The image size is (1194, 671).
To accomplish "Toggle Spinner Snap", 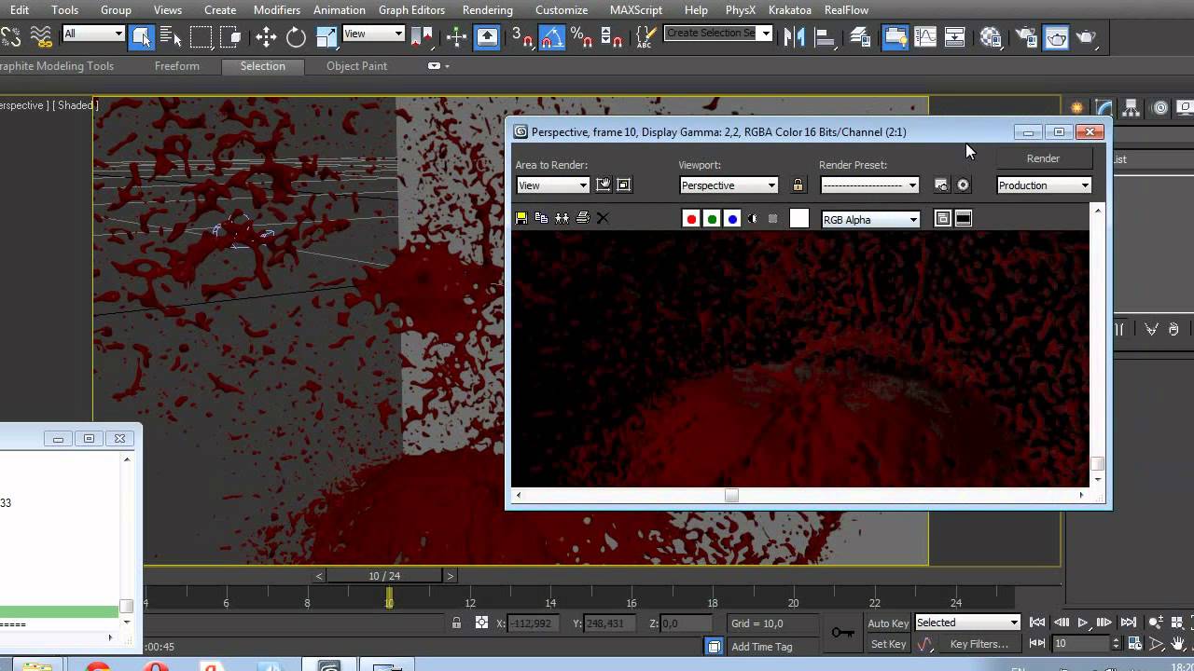I will click(x=611, y=36).
